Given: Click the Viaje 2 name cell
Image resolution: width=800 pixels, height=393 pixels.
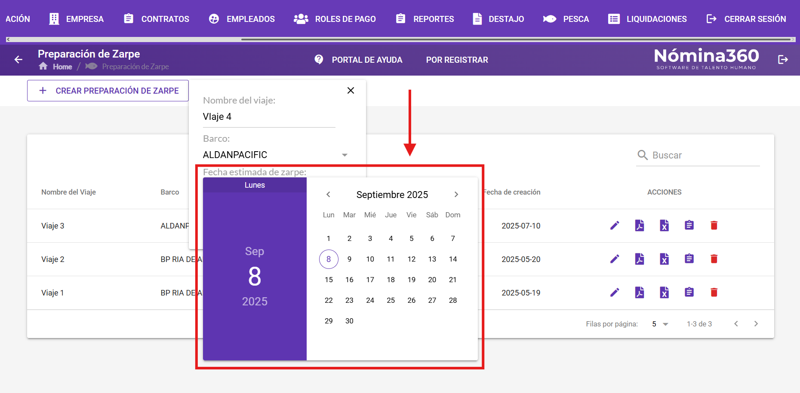Looking at the screenshot, I should coord(52,259).
